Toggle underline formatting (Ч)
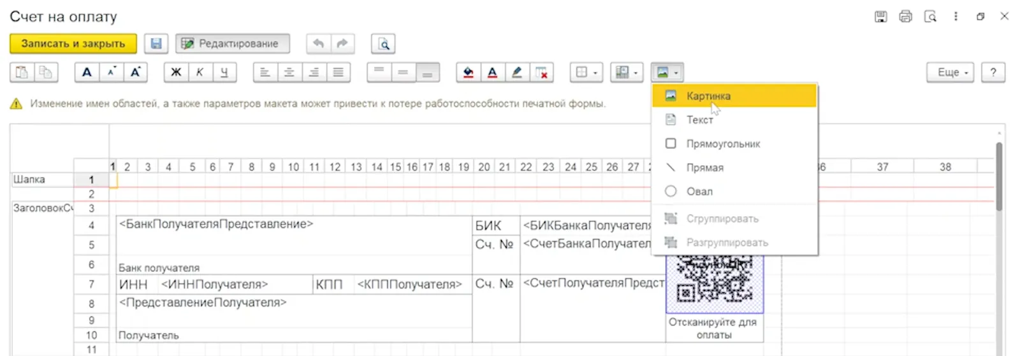Screen dimensions: 1020x356 224,73
